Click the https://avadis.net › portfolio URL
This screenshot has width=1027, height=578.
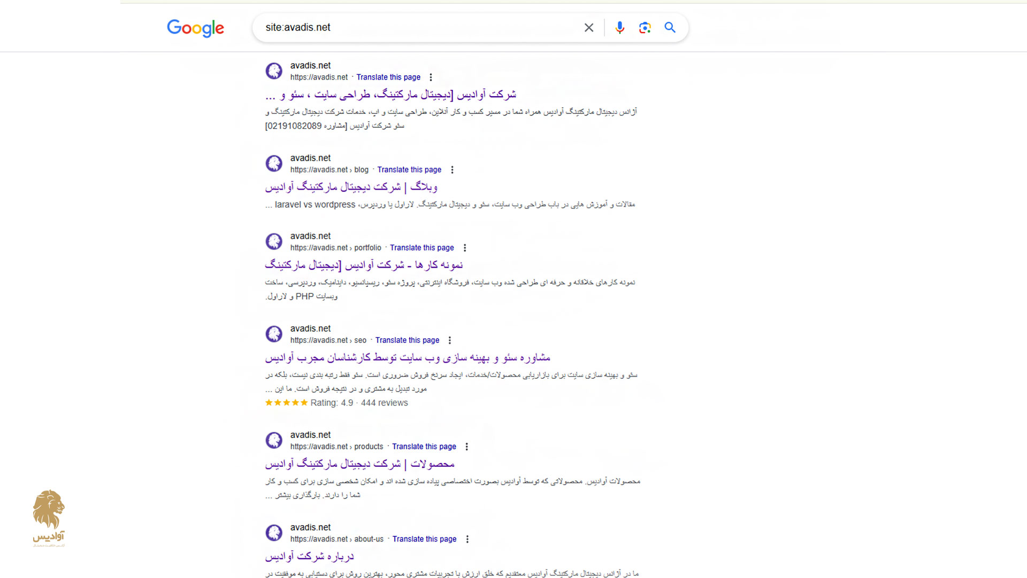point(336,248)
